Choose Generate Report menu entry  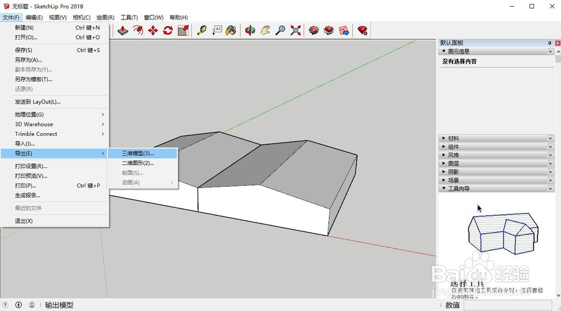54,195
